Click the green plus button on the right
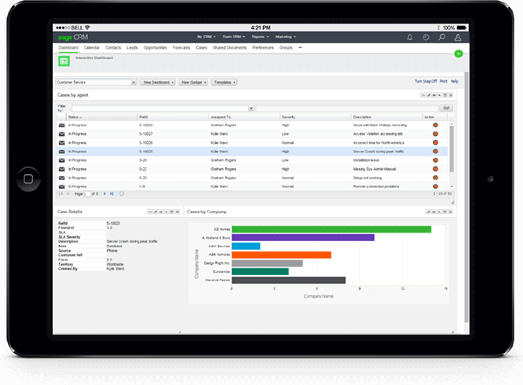This screenshot has height=385, width=523. pos(458,54)
